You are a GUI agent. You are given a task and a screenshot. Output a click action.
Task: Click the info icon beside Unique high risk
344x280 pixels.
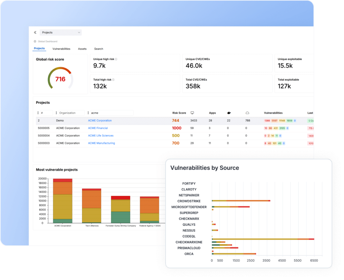[116, 59]
